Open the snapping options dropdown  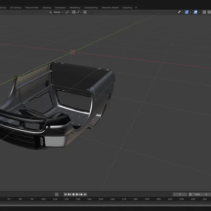[x=79, y=12]
